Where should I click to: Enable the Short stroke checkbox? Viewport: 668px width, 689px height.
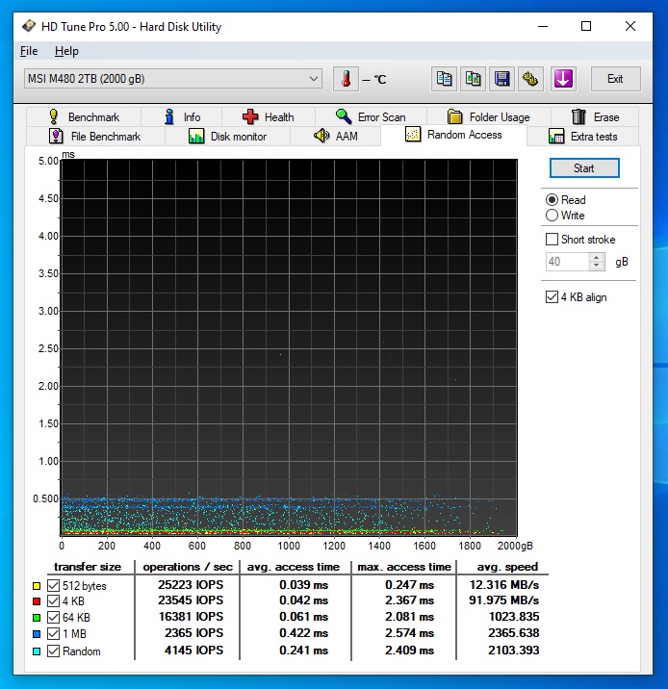point(552,240)
